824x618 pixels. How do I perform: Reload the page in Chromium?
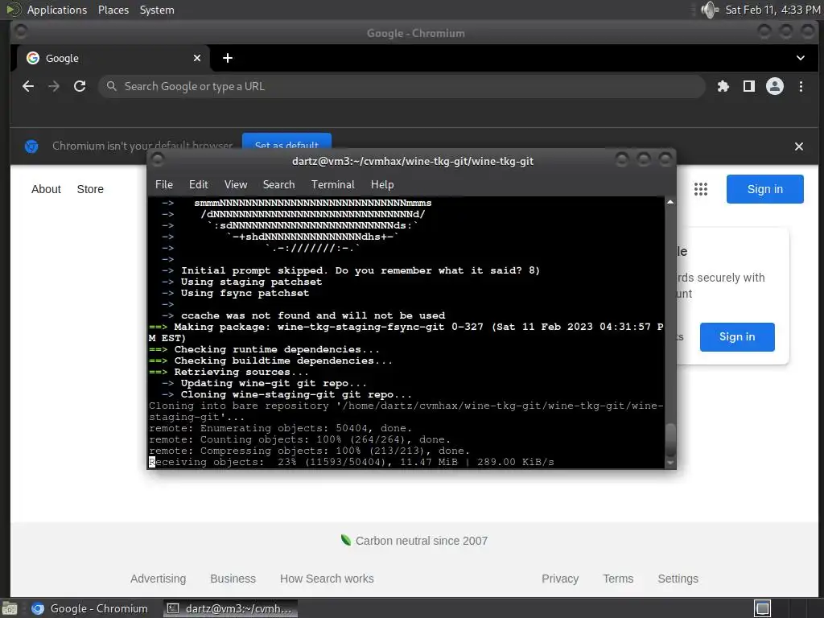(x=80, y=86)
